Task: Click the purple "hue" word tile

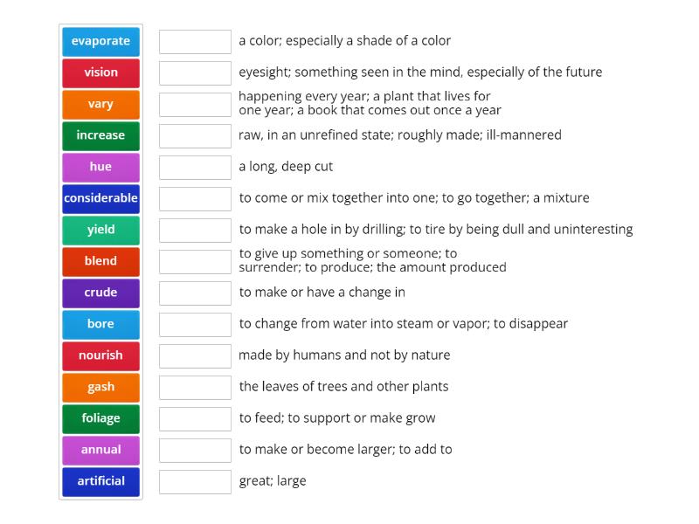Action: [100, 167]
